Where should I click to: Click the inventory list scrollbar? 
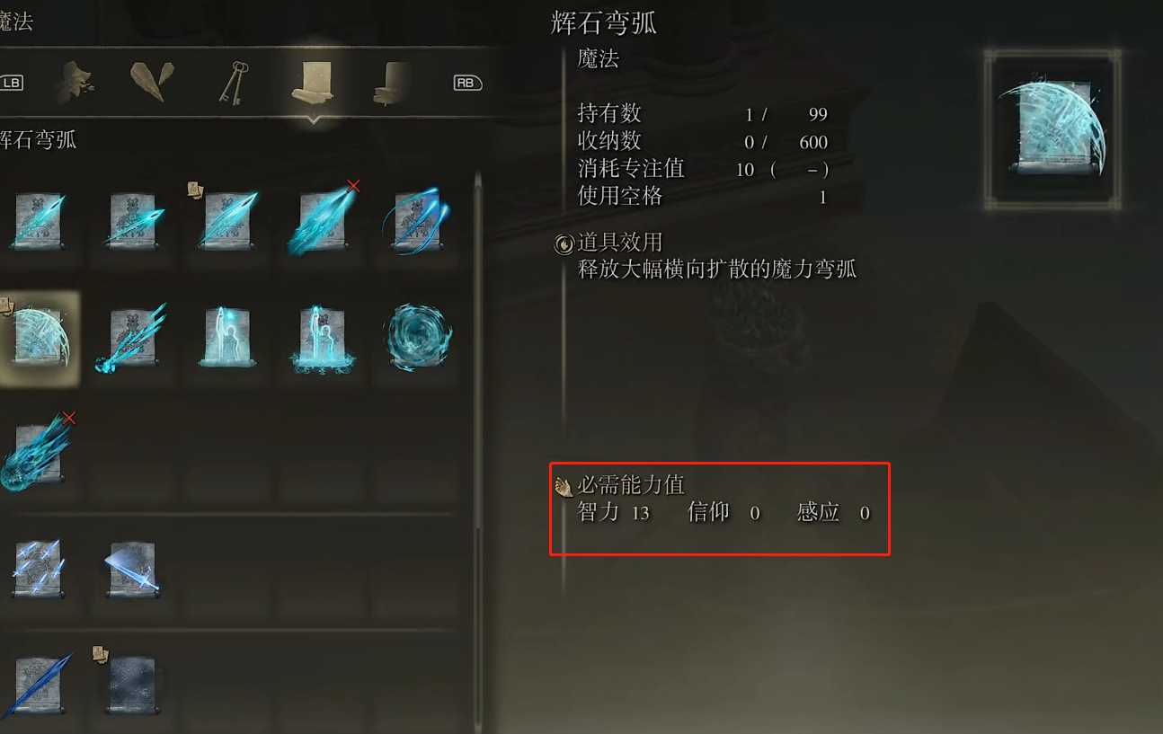pyautogui.click(x=477, y=449)
